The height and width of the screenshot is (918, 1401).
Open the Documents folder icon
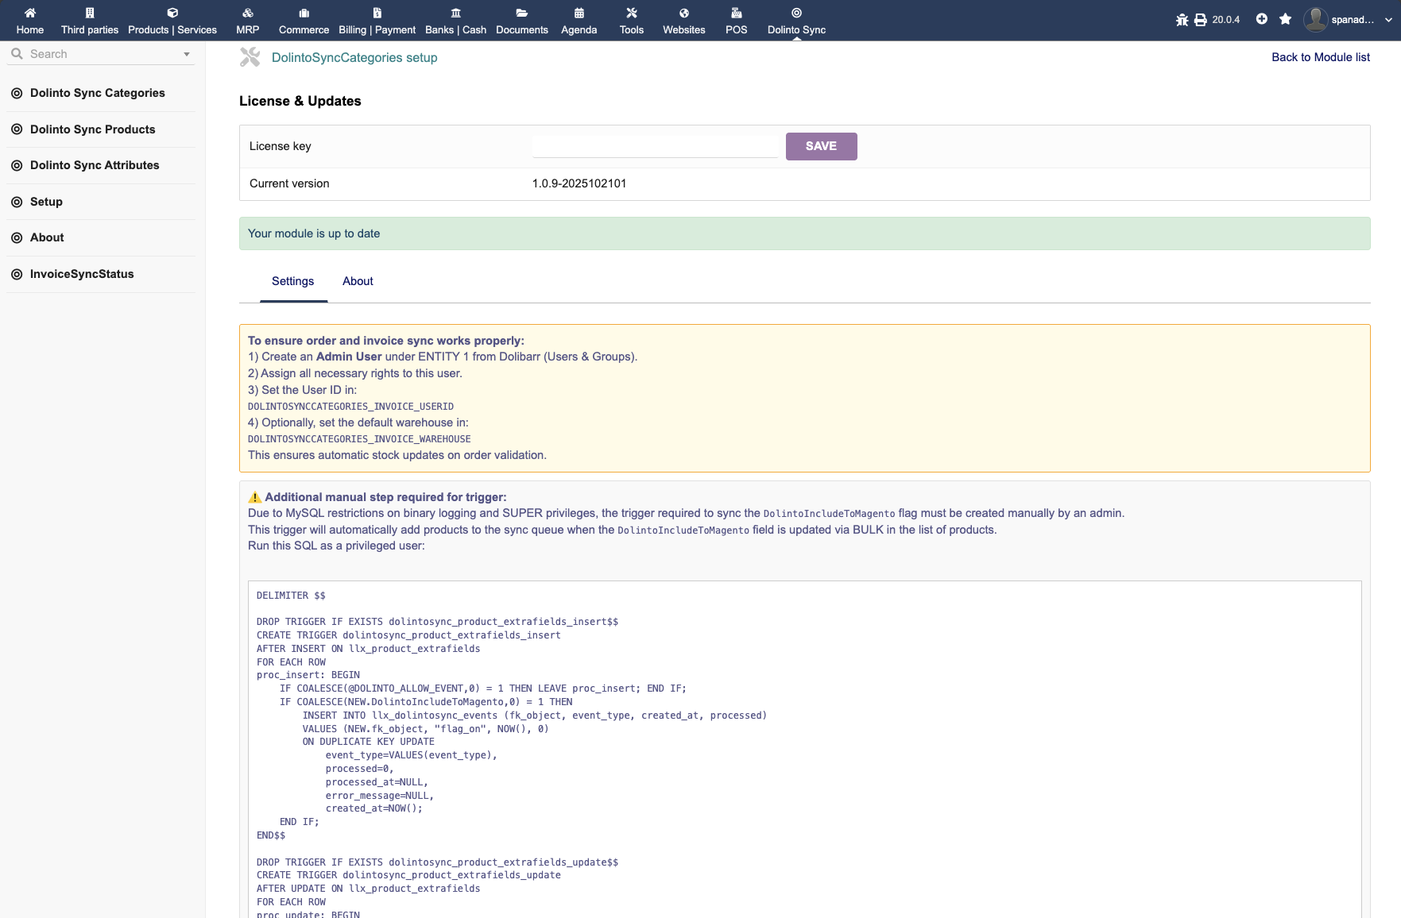pyautogui.click(x=522, y=13)
